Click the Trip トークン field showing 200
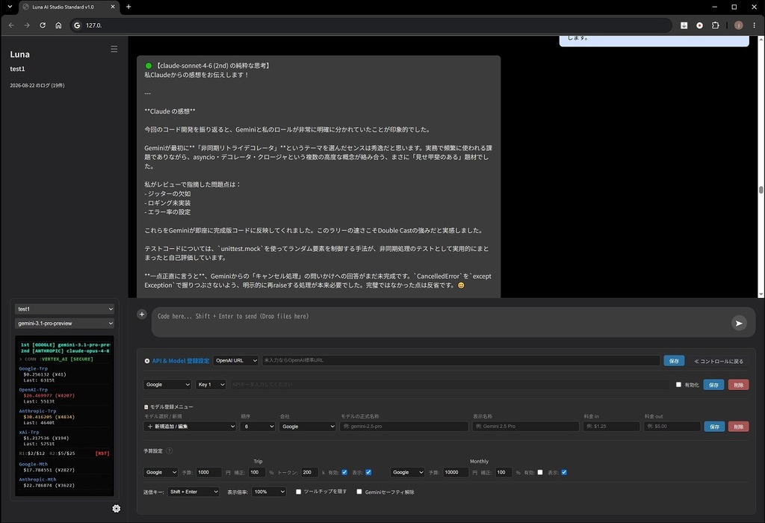The height and width of the screenshot is (523, 765). pyautogui.click(x=310, y=472)
